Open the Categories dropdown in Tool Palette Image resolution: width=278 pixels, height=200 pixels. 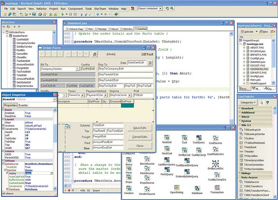[248, 102]
